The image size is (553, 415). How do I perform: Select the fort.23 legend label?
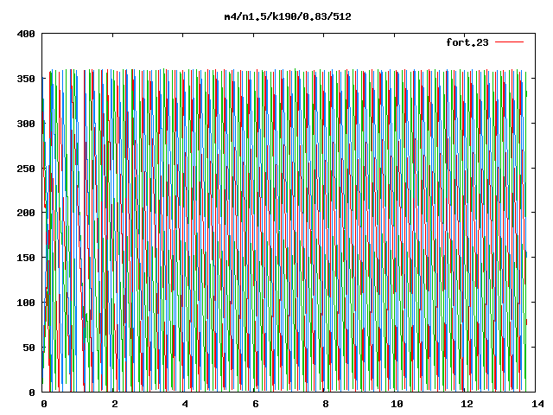[467, 42]
